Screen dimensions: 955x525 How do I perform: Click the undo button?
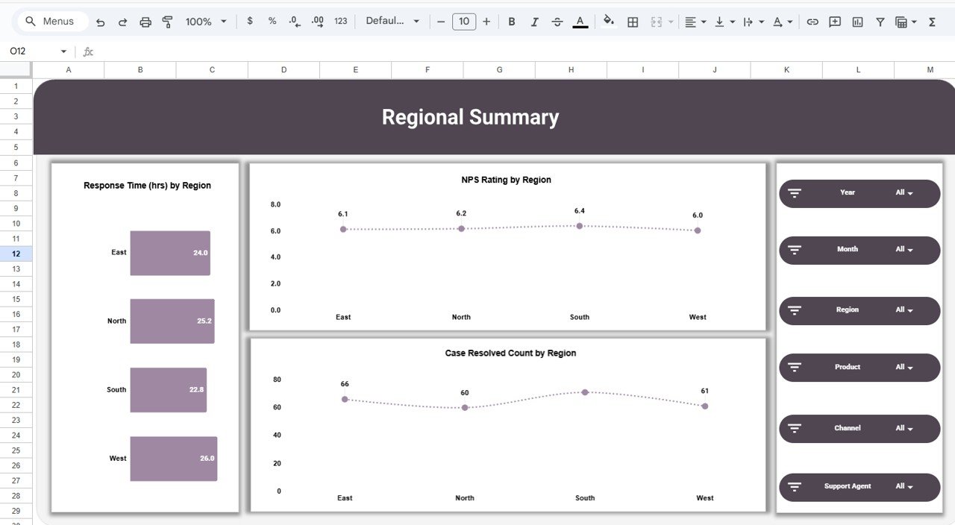pyautogui.click(x=101, y=21)
